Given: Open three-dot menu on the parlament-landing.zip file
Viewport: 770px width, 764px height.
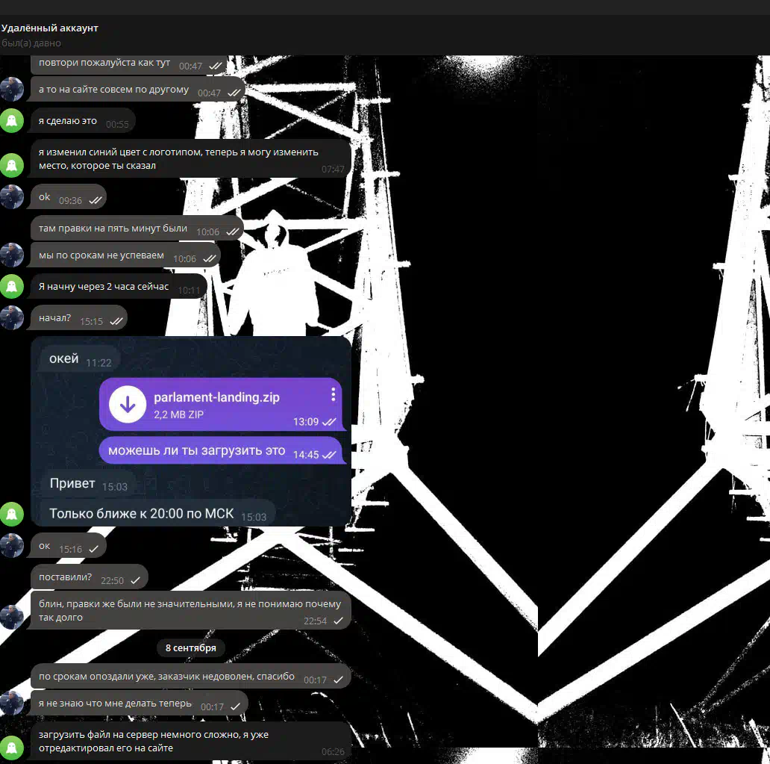Looking at the screenshot, I should [x=333, y=394].
